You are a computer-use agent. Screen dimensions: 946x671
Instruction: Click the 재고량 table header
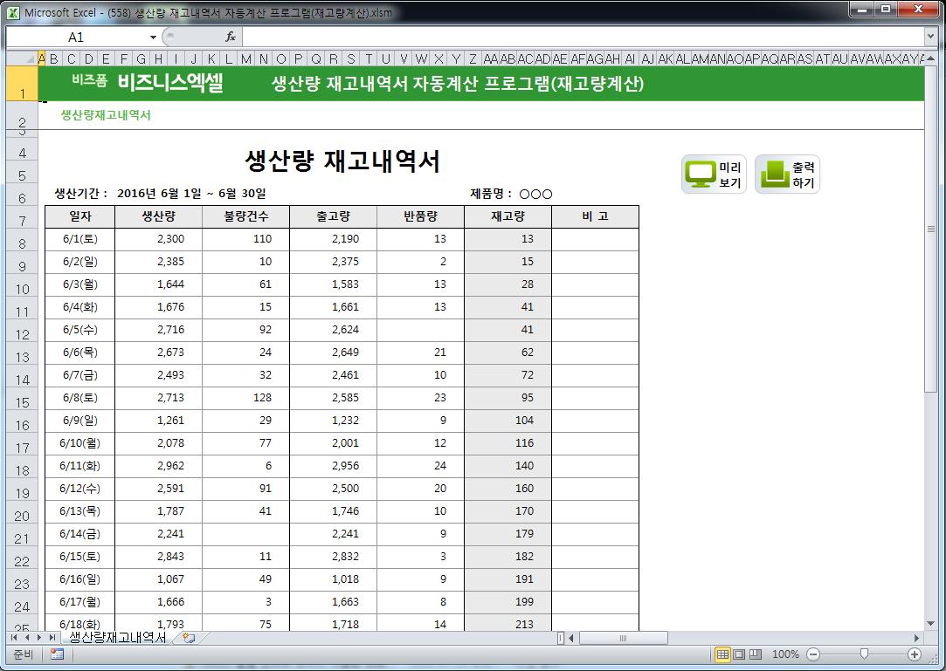point(508,216)
